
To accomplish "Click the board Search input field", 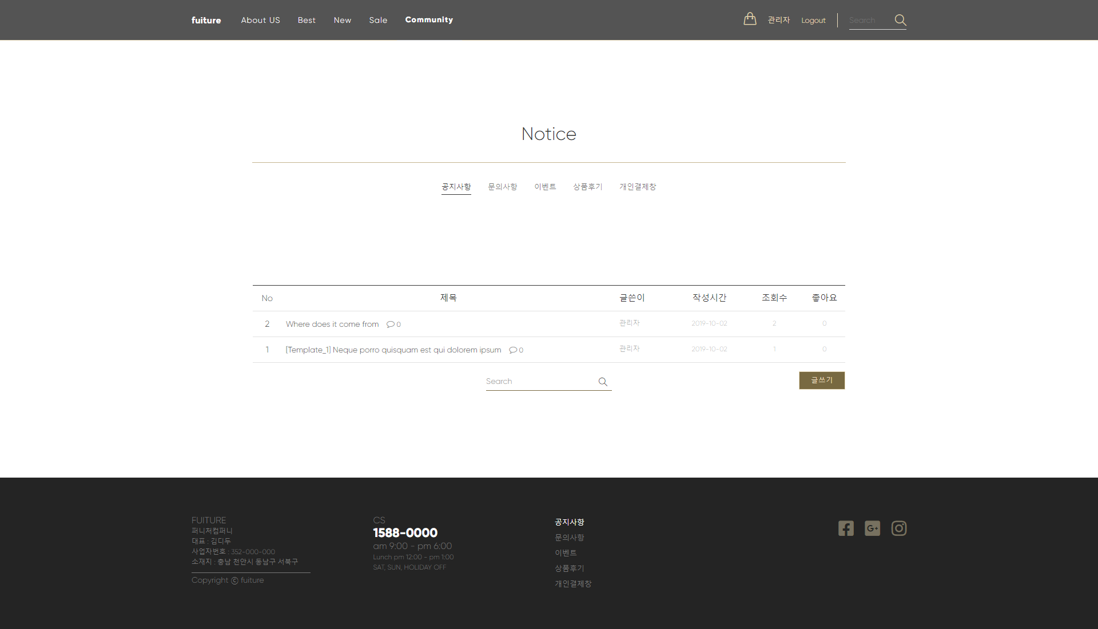I will pyautogui.click(x=538, y=382).
